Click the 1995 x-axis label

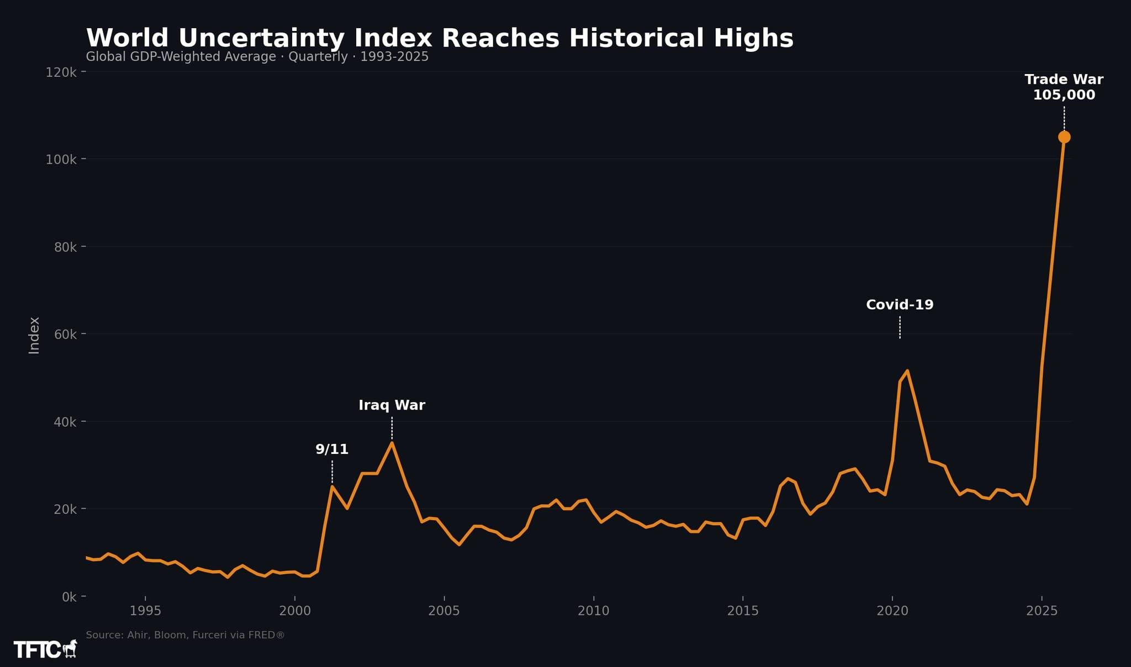click(145, 611)
